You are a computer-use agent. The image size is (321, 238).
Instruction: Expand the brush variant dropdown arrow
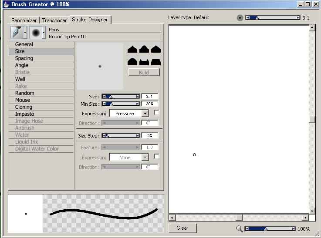coord(44,33)
